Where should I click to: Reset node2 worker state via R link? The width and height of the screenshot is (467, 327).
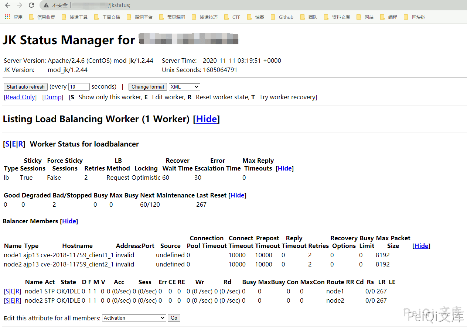coord(18,301)
